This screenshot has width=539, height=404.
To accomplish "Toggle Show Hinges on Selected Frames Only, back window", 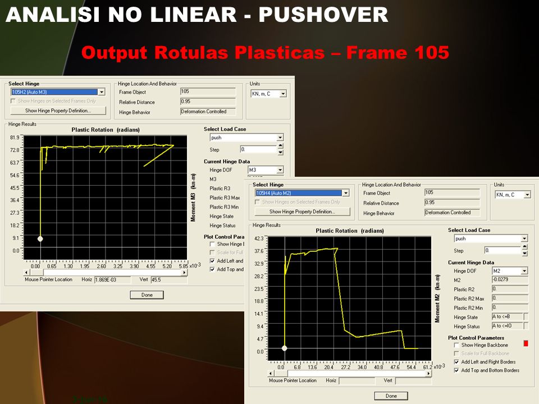I will (x=13, y=101).
